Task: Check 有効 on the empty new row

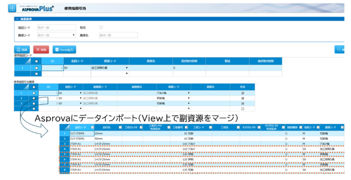Action: point(243,109)
